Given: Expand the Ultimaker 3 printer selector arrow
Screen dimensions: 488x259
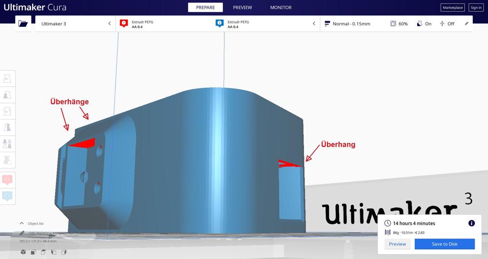Looking at the screenshot, I should (x=109, y=23).
